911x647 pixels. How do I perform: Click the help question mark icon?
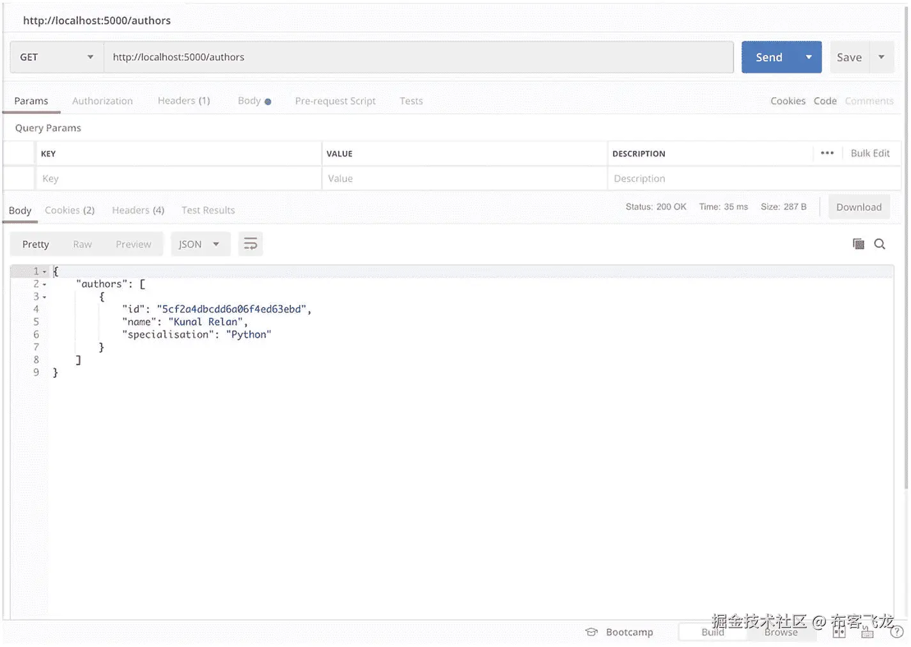897,632
